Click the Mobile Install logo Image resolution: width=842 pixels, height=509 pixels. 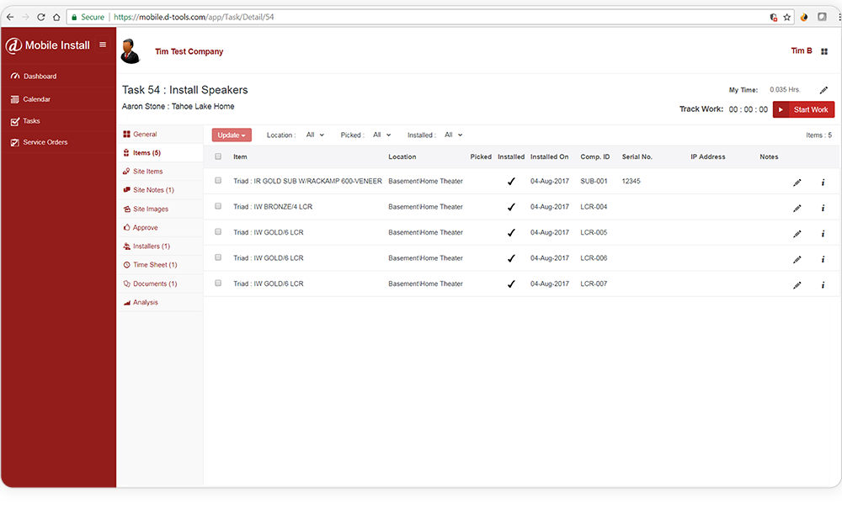tap(48, 45)
